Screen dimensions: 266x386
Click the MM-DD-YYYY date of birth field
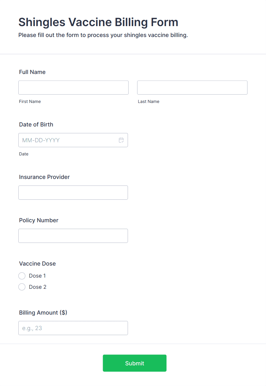click(x=73, y=140)
